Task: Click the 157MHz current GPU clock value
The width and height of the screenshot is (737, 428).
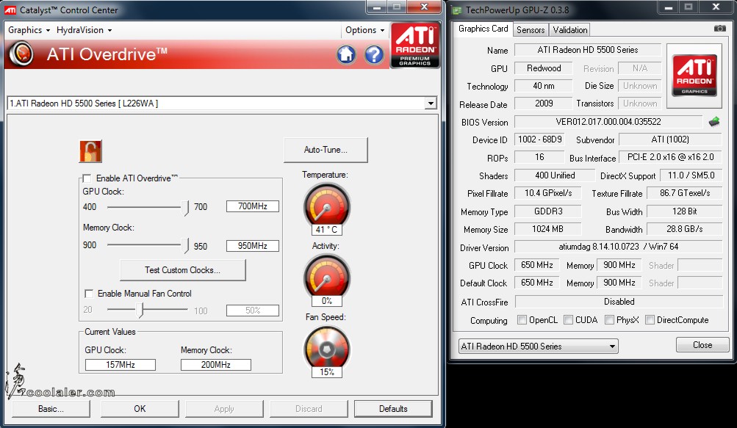Action: coord(121,365)
